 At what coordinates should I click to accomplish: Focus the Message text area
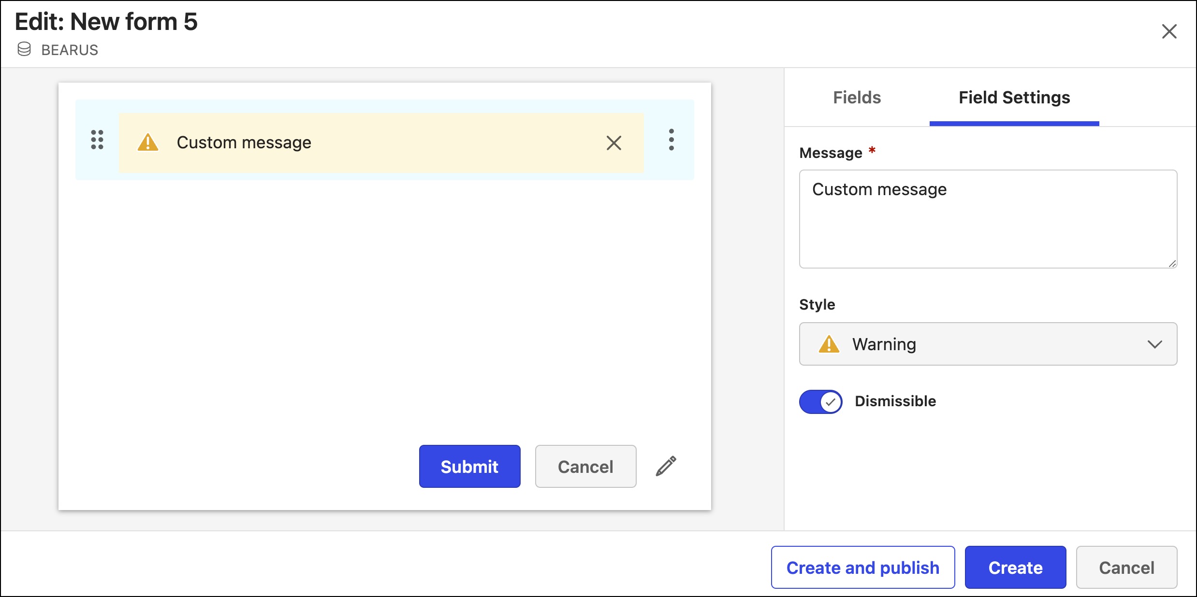(988, 219)
